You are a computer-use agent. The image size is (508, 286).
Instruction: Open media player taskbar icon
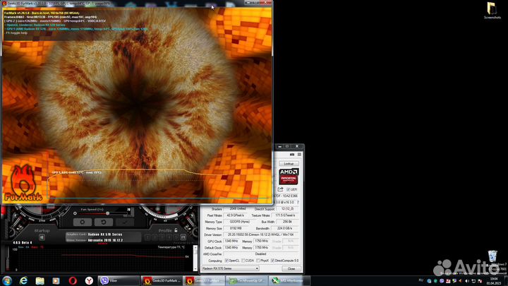[56, 280]
